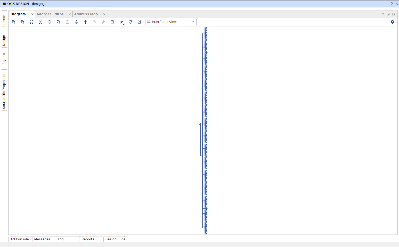
Task: Click the Customize Block wrench icon
Action: pos(104,22)
